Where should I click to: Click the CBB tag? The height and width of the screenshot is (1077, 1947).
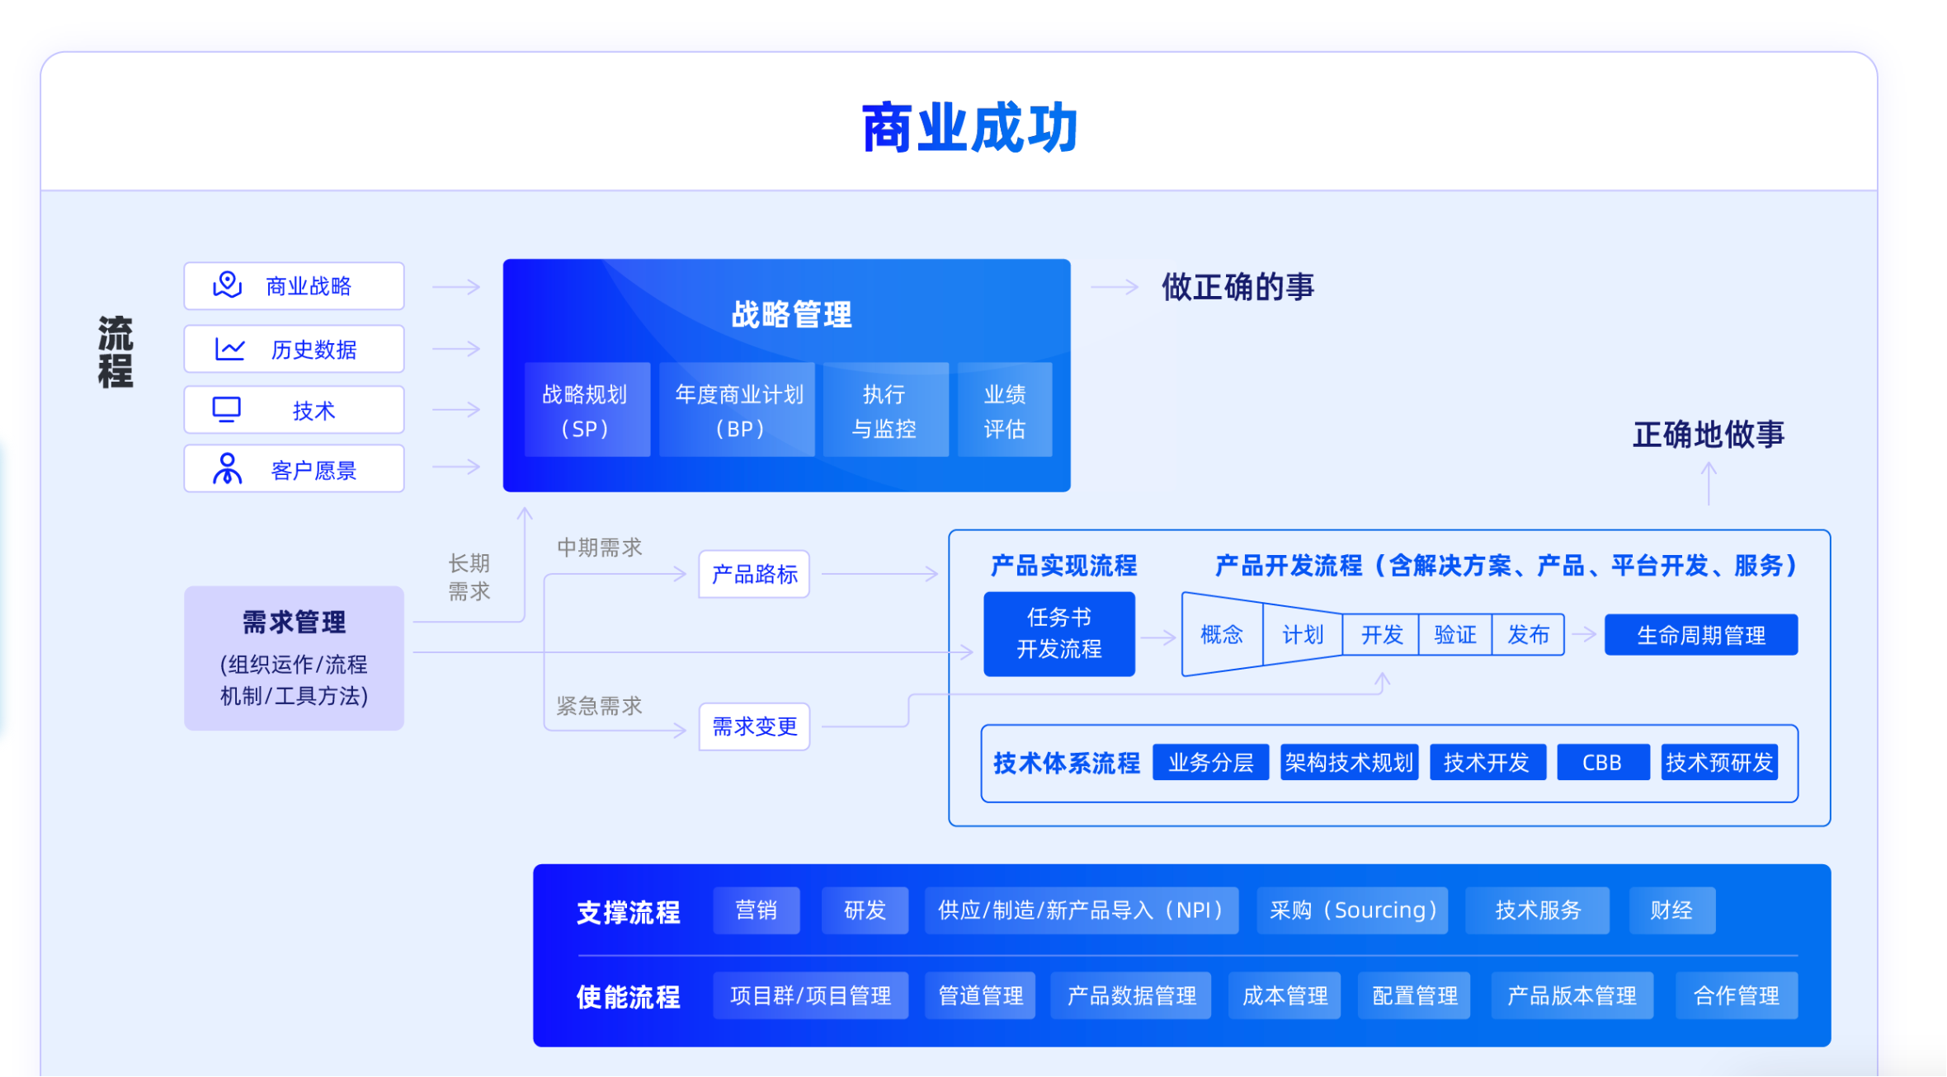[1601, 762]
